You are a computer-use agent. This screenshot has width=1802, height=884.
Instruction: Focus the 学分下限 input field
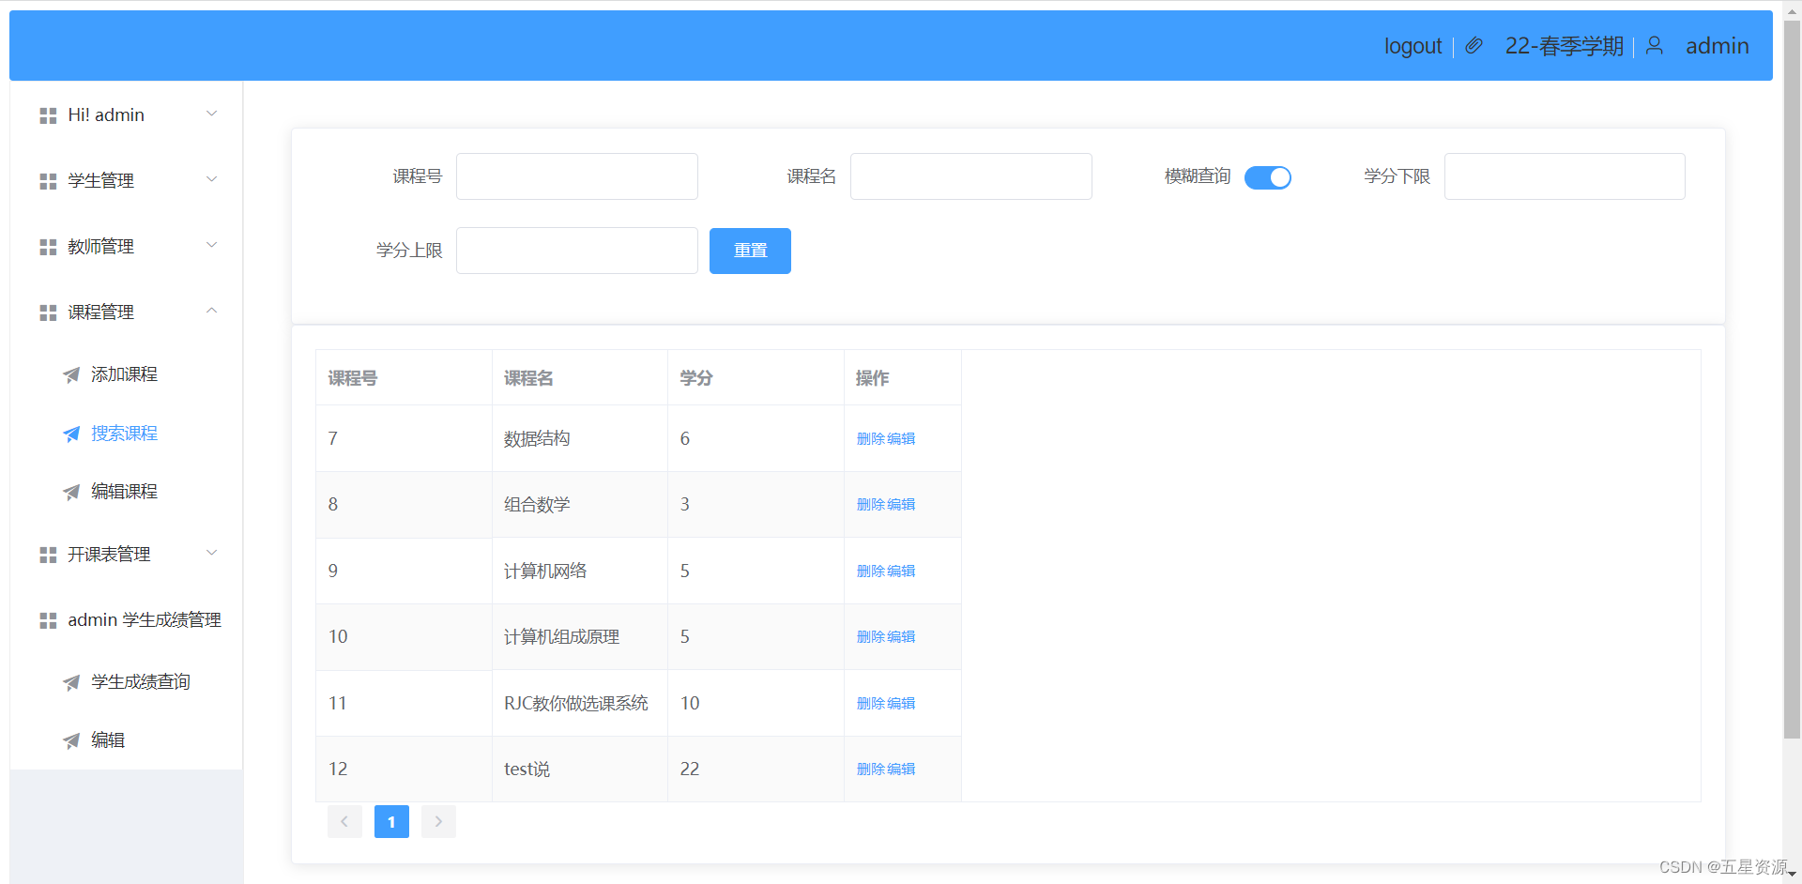tap(1565, 176)
